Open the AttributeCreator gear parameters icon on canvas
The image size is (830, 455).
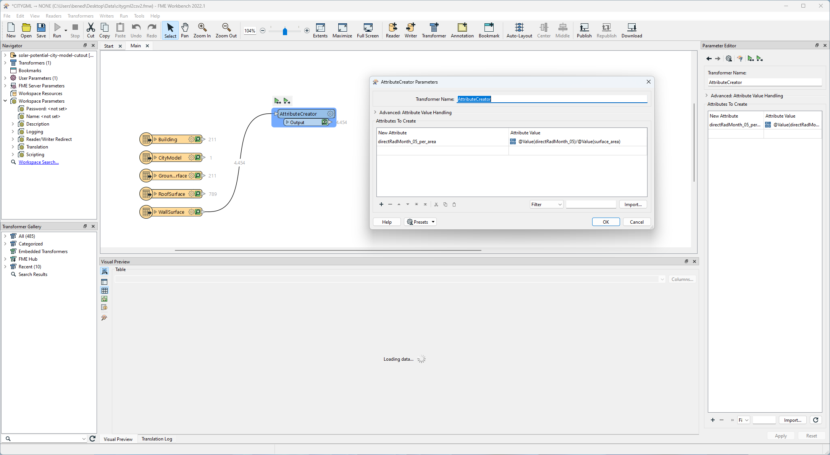pyautogui.click(x=330, y=114)
